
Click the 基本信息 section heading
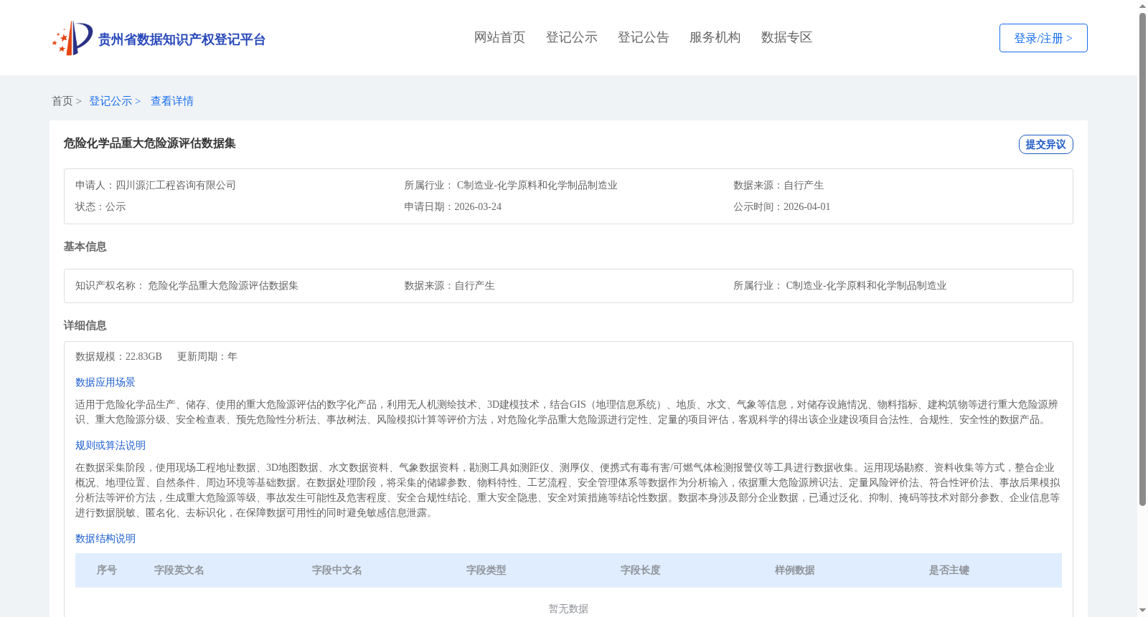point(85,247)
